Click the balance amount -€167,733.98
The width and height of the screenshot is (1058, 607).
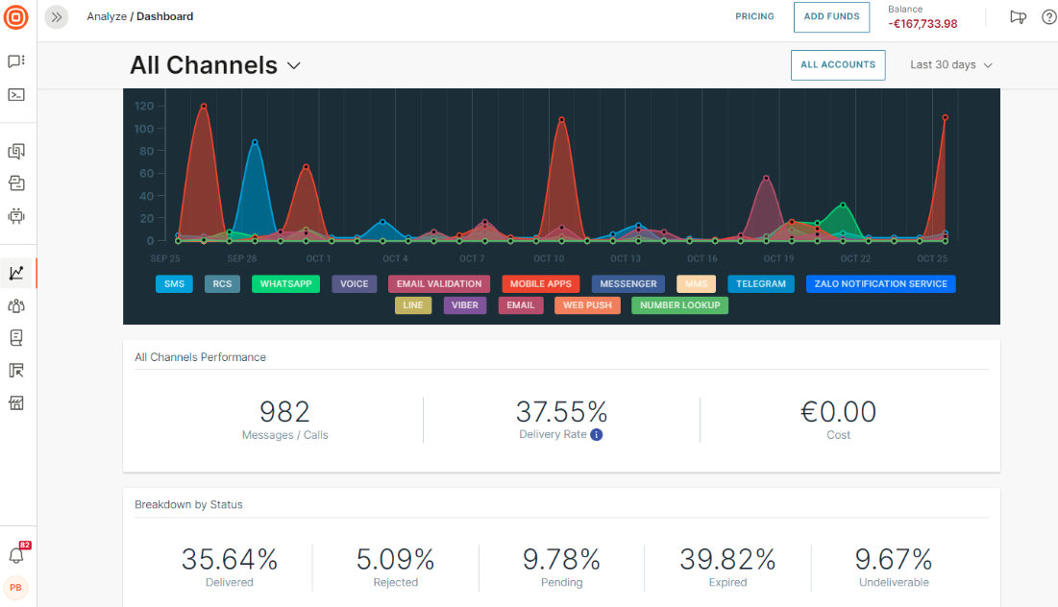click(x=923, y=24)
